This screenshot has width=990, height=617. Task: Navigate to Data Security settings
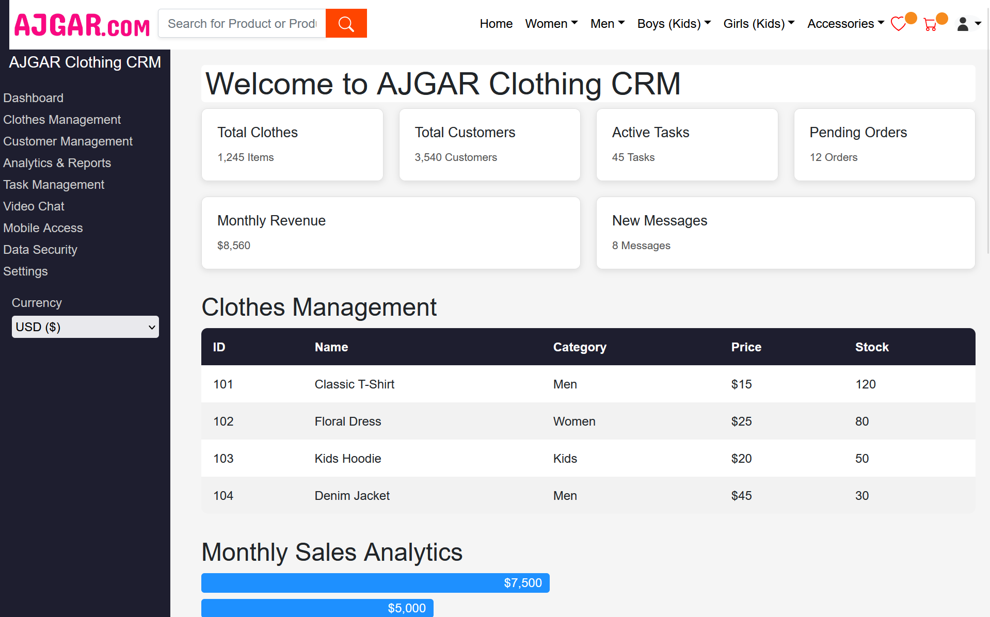coord(40,250)
